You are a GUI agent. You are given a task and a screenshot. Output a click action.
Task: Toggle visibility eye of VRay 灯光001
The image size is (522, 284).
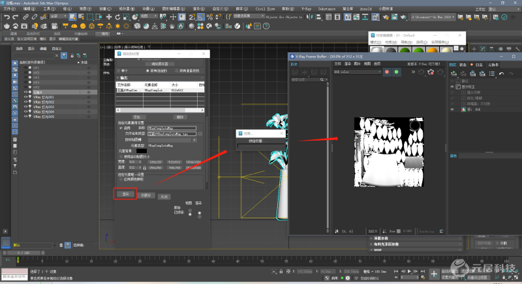(25, 97)
